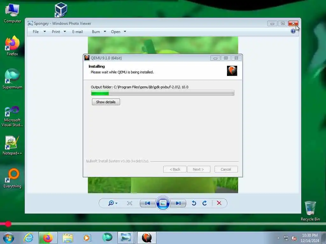Click the actual size icon in Photo Viewer
The width and height of the screenshot is (326, 244).
point(130,203)
